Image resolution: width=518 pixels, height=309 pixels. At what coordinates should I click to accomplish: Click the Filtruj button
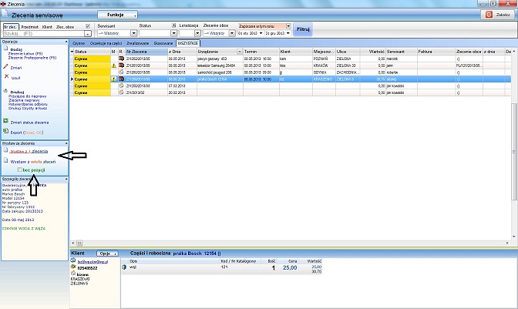click(x=303, y=29)
